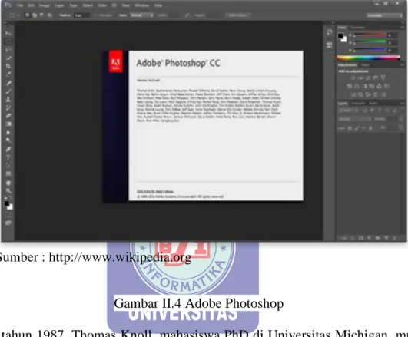Change the screen mode in the toolbar

tap(8, 223)
